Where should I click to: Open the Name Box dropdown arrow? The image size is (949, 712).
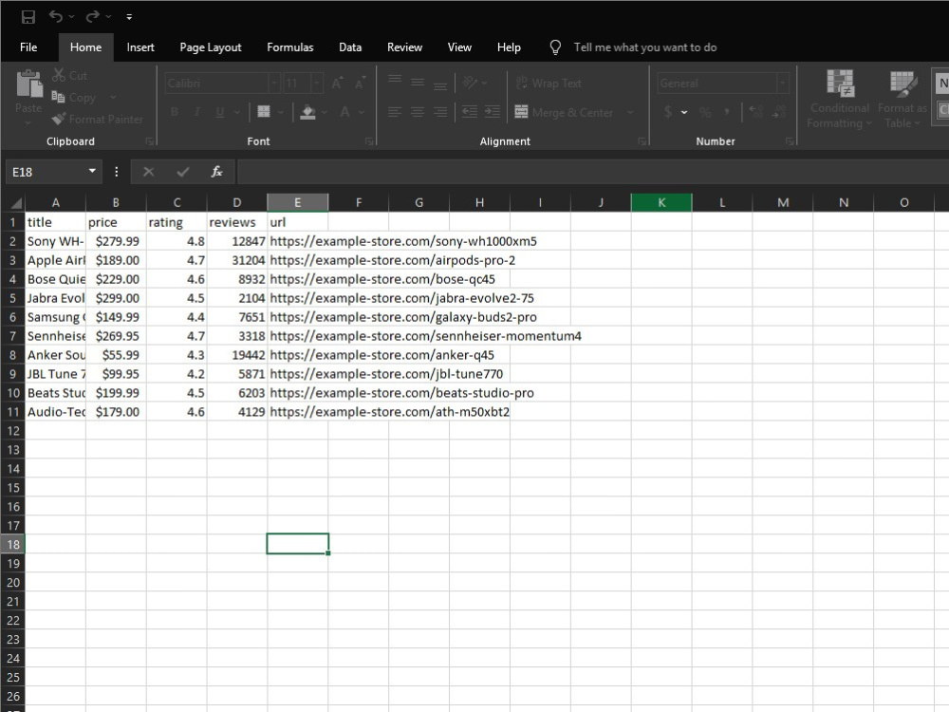(92, 171)
